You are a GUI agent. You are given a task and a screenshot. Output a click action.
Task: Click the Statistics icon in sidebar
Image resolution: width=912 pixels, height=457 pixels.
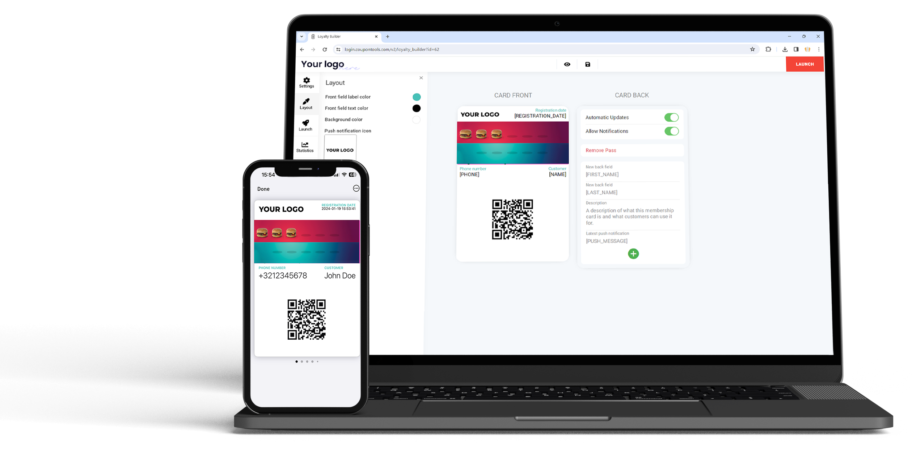(x=305, y=146)
